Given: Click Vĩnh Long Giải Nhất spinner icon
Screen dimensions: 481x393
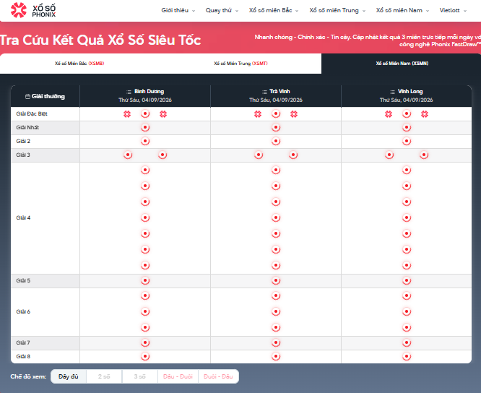Looking at the screenshot, I should (407, 128).
